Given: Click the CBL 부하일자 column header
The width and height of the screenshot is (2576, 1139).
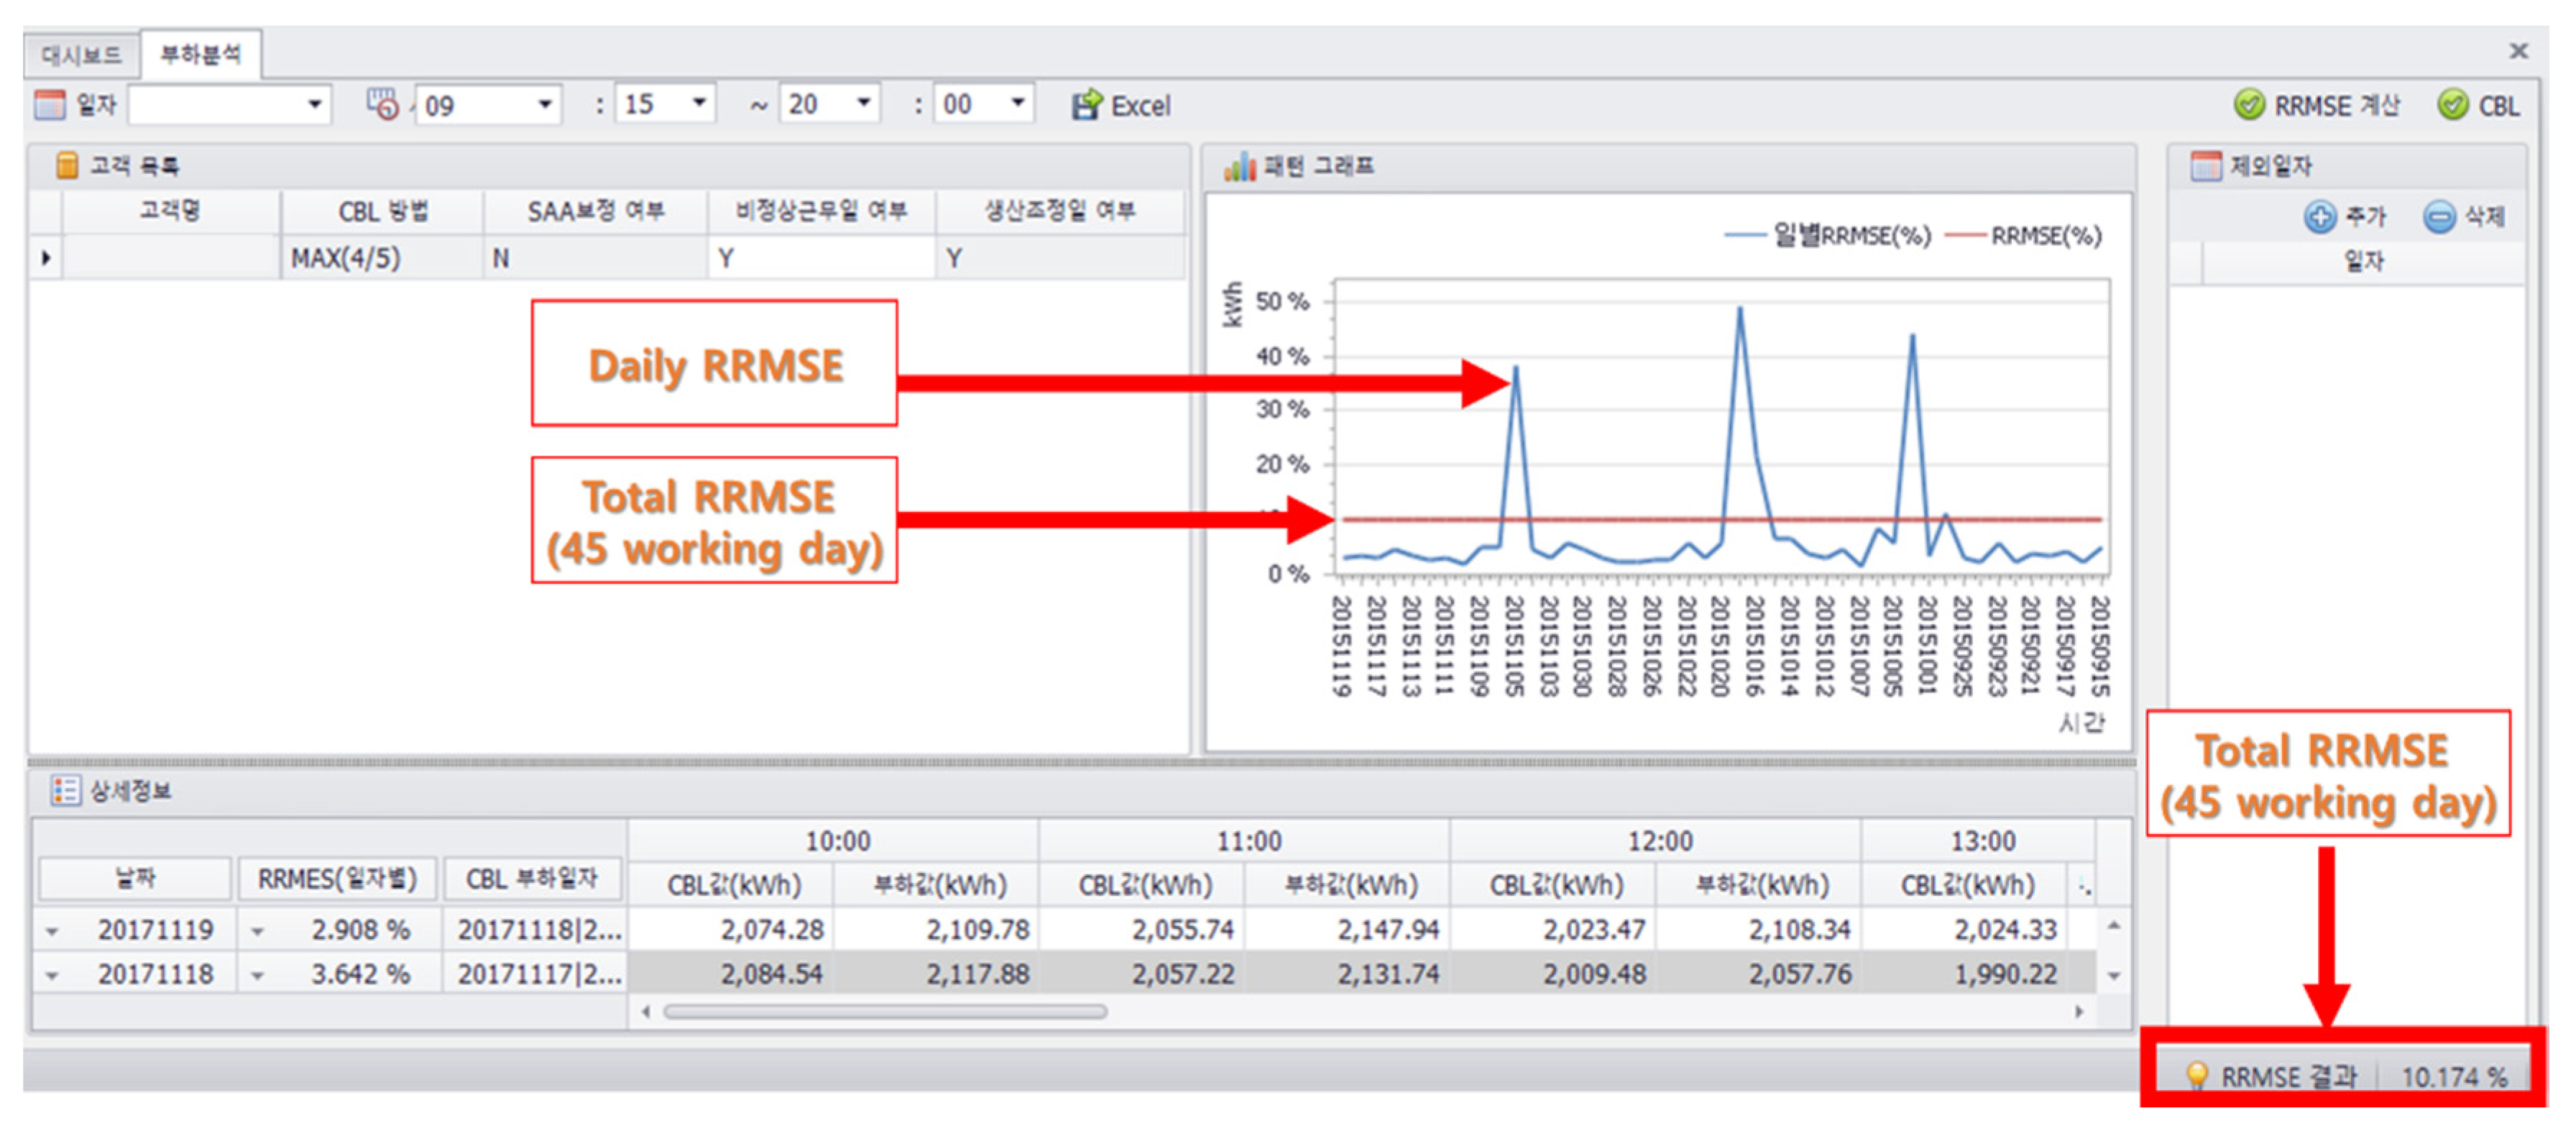Looking at the screenshot, I should [532, 879].
